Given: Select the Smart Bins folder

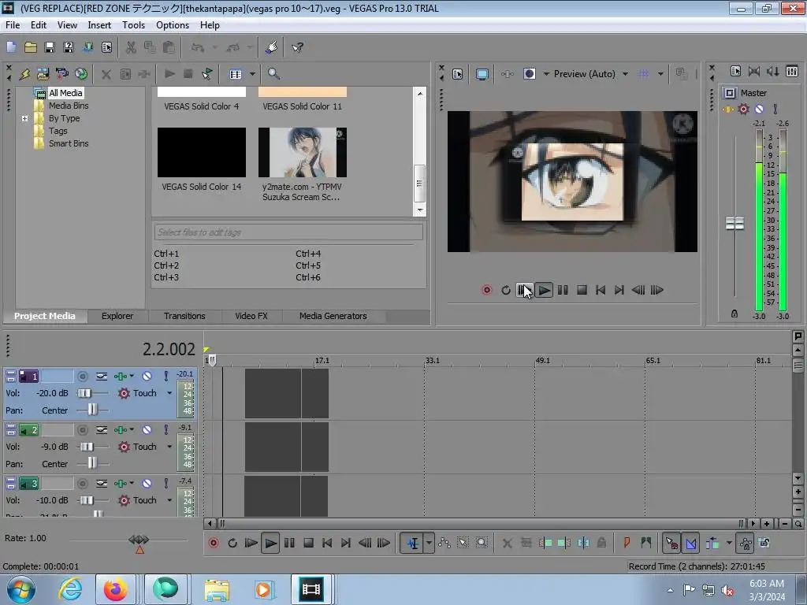Looking at the screenshot, I should pos(69,143).
